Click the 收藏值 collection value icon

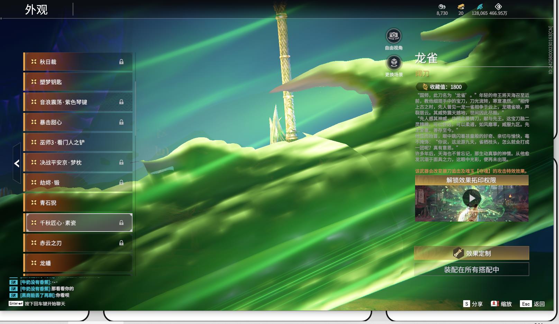[x=425, y=87]
